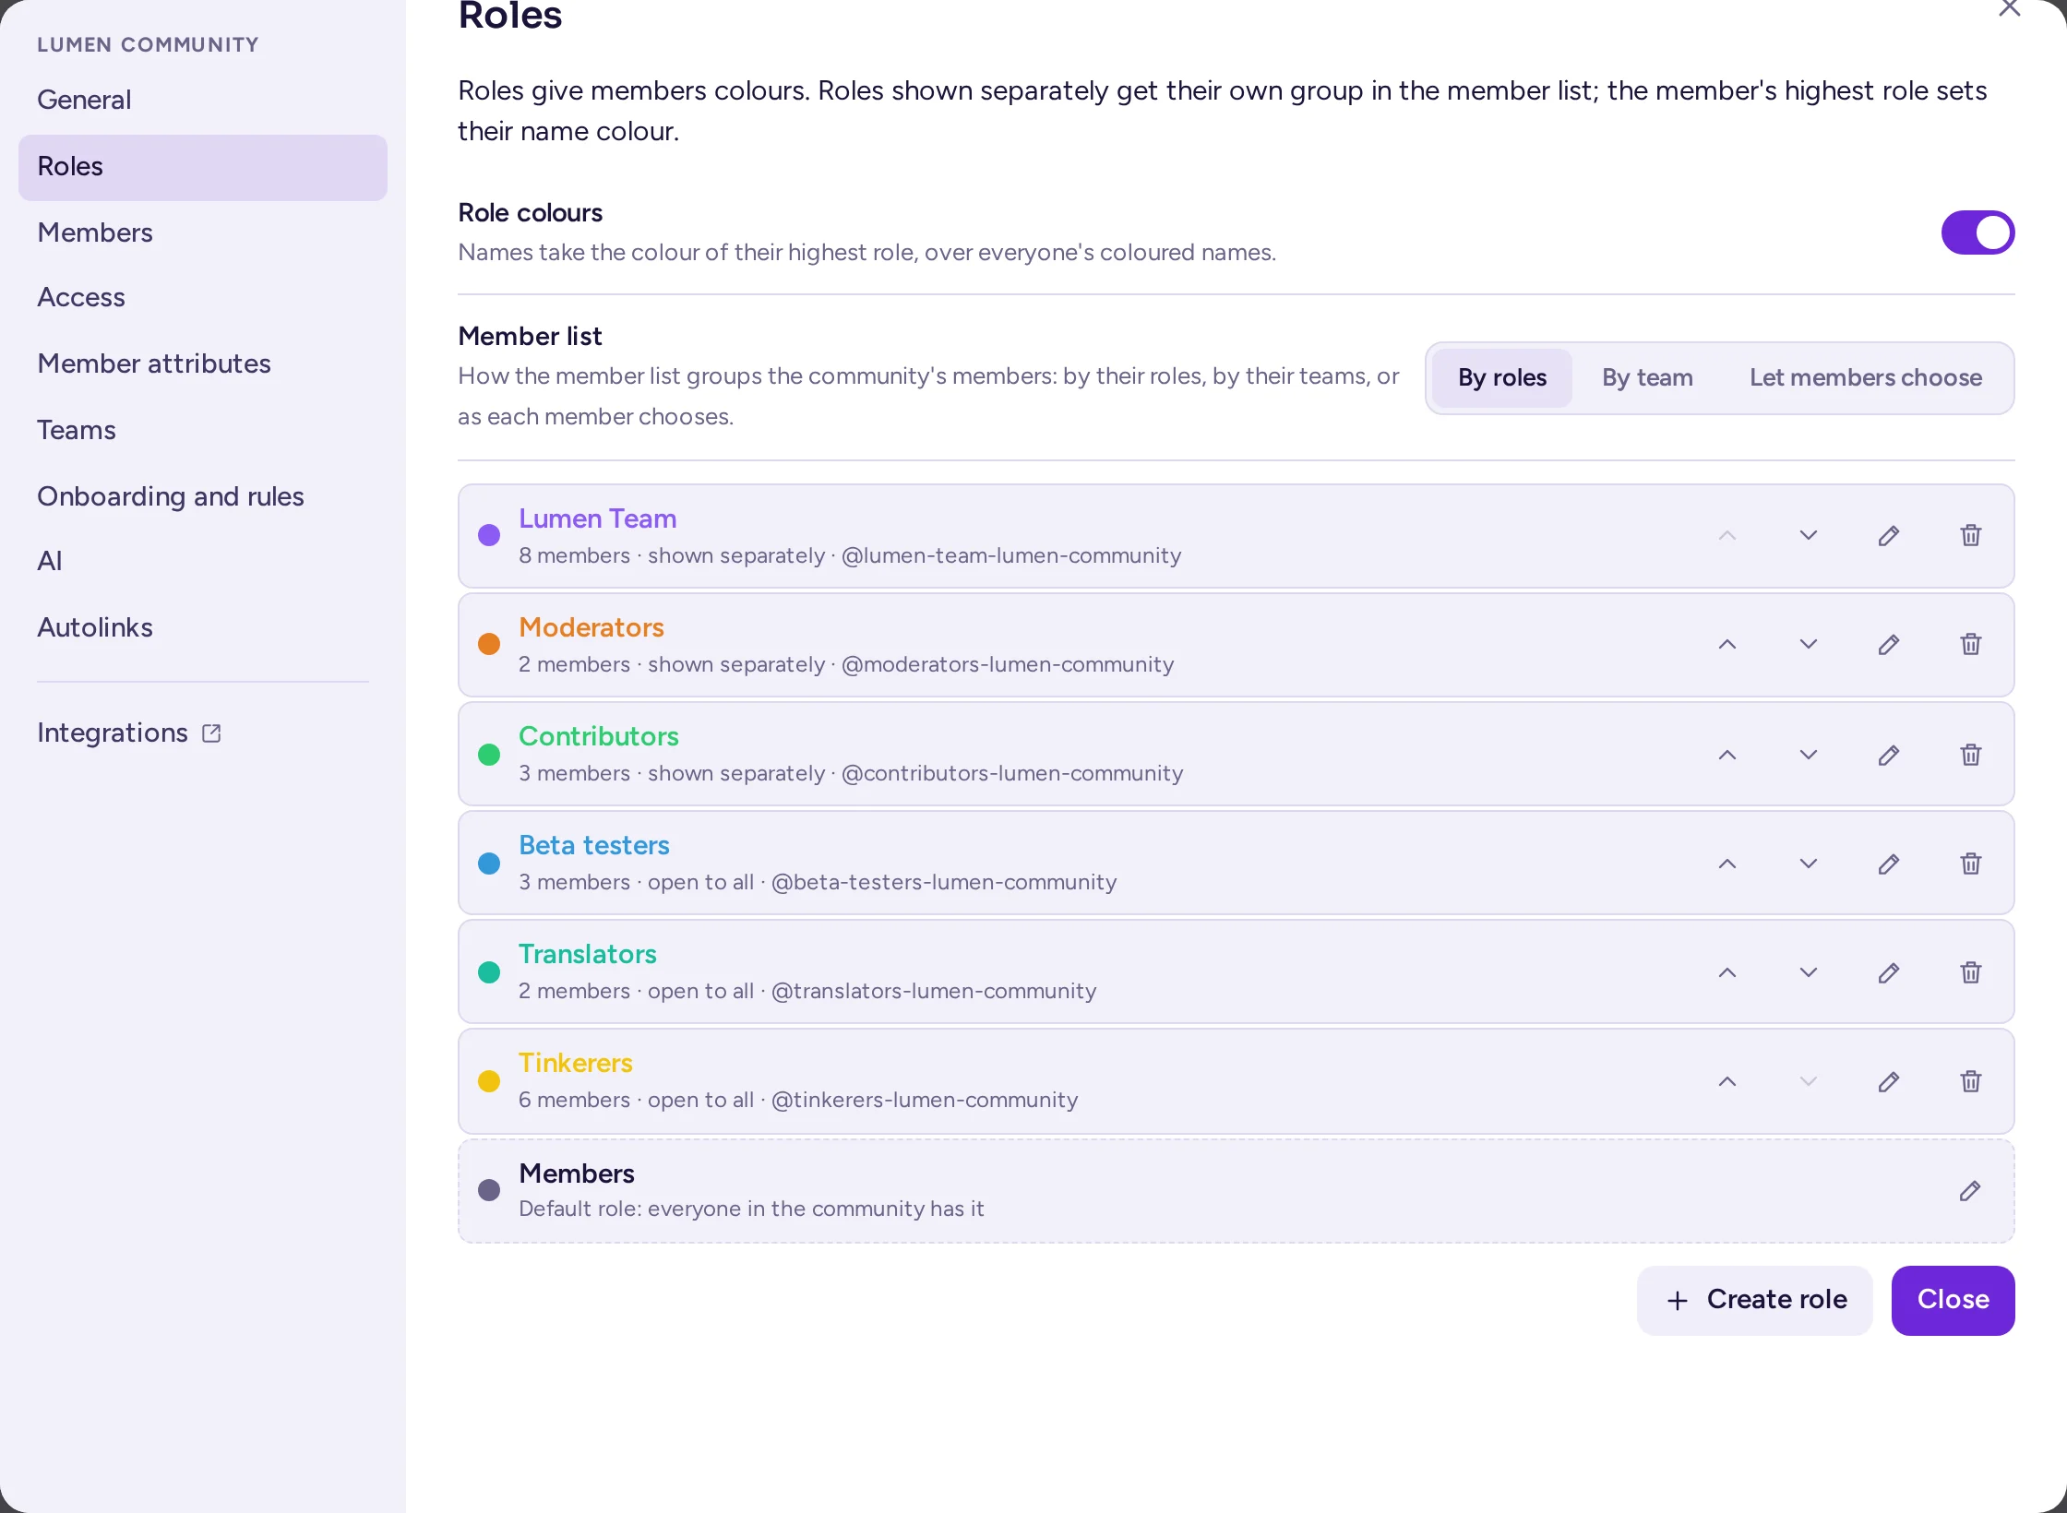Open Members settings section
The height and width of the screenshot is (1513, 2067).
[203, 232]
